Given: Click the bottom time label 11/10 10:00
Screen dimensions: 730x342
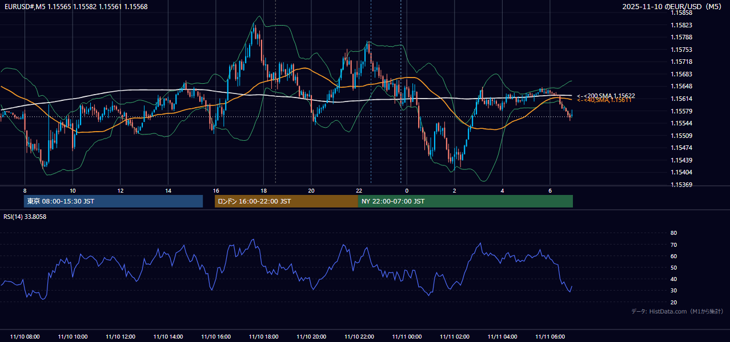Looking at the screenshot, I should pyautogui.click(x=73, y=337).
